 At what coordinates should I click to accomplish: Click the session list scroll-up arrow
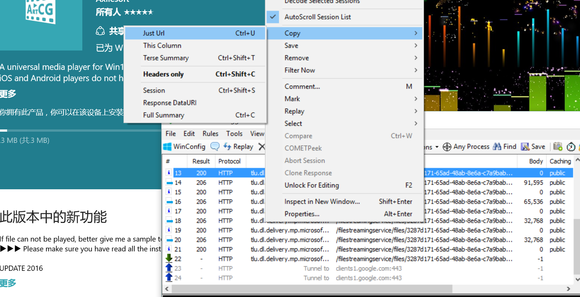577,160
